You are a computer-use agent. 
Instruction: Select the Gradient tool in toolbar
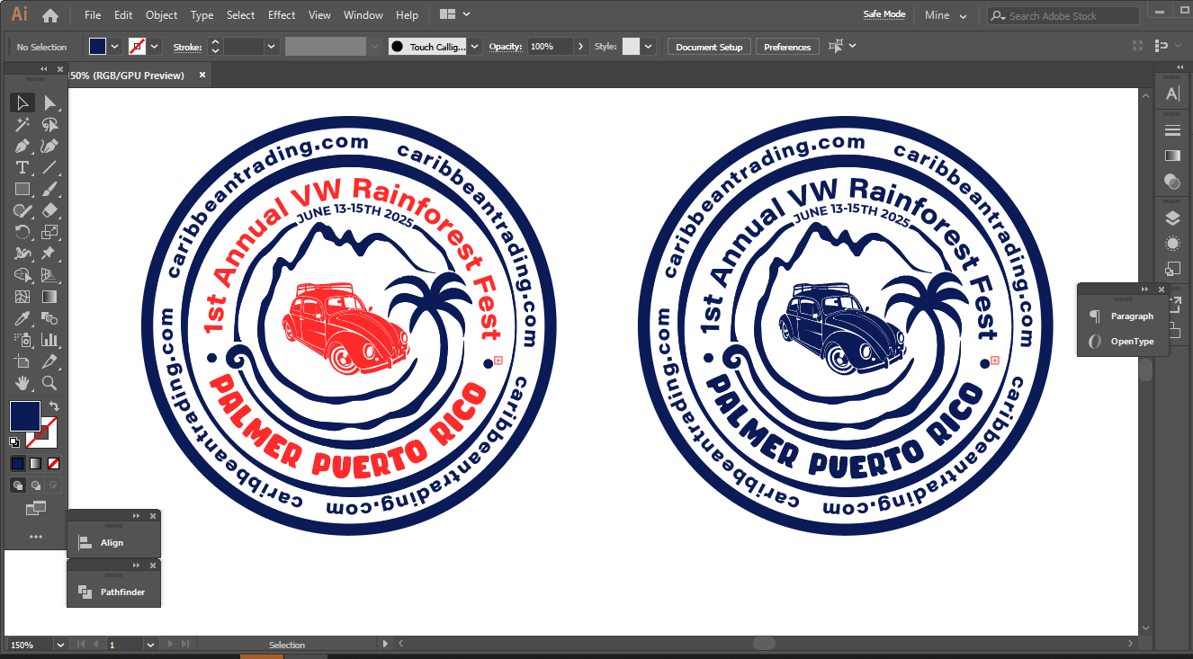pos(49,297)
